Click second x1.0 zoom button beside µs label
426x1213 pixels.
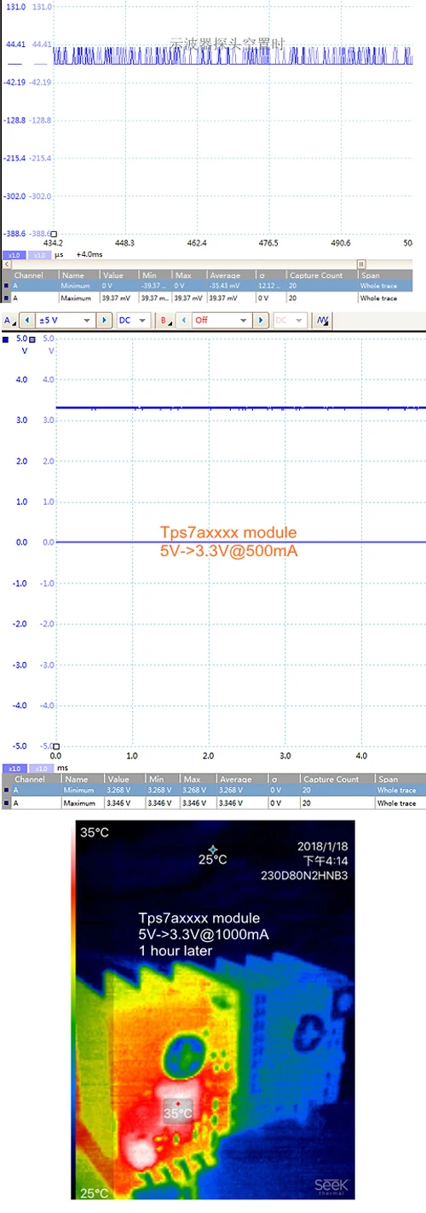click(38, 254)
